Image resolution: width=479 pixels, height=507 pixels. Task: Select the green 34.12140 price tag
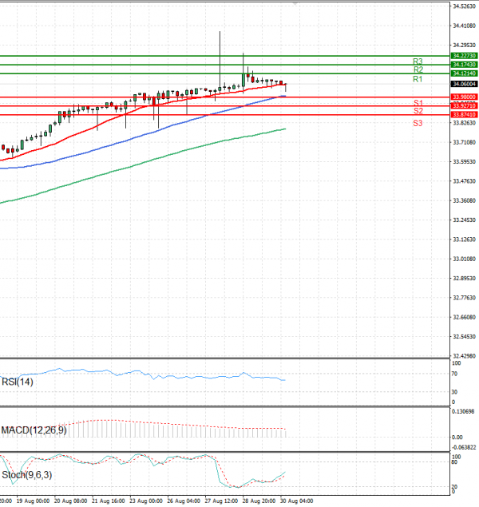pyautogui.click(x=464, y=73)
